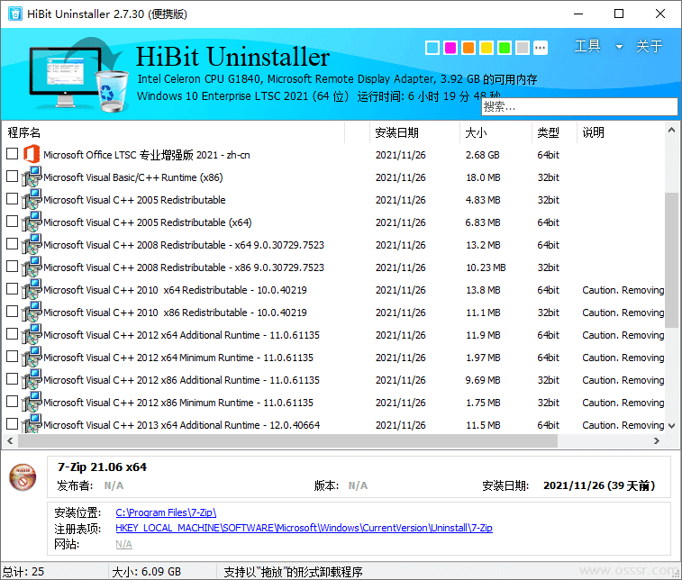Open the 工具 menu
682x580 pixels.
[587, 46]
